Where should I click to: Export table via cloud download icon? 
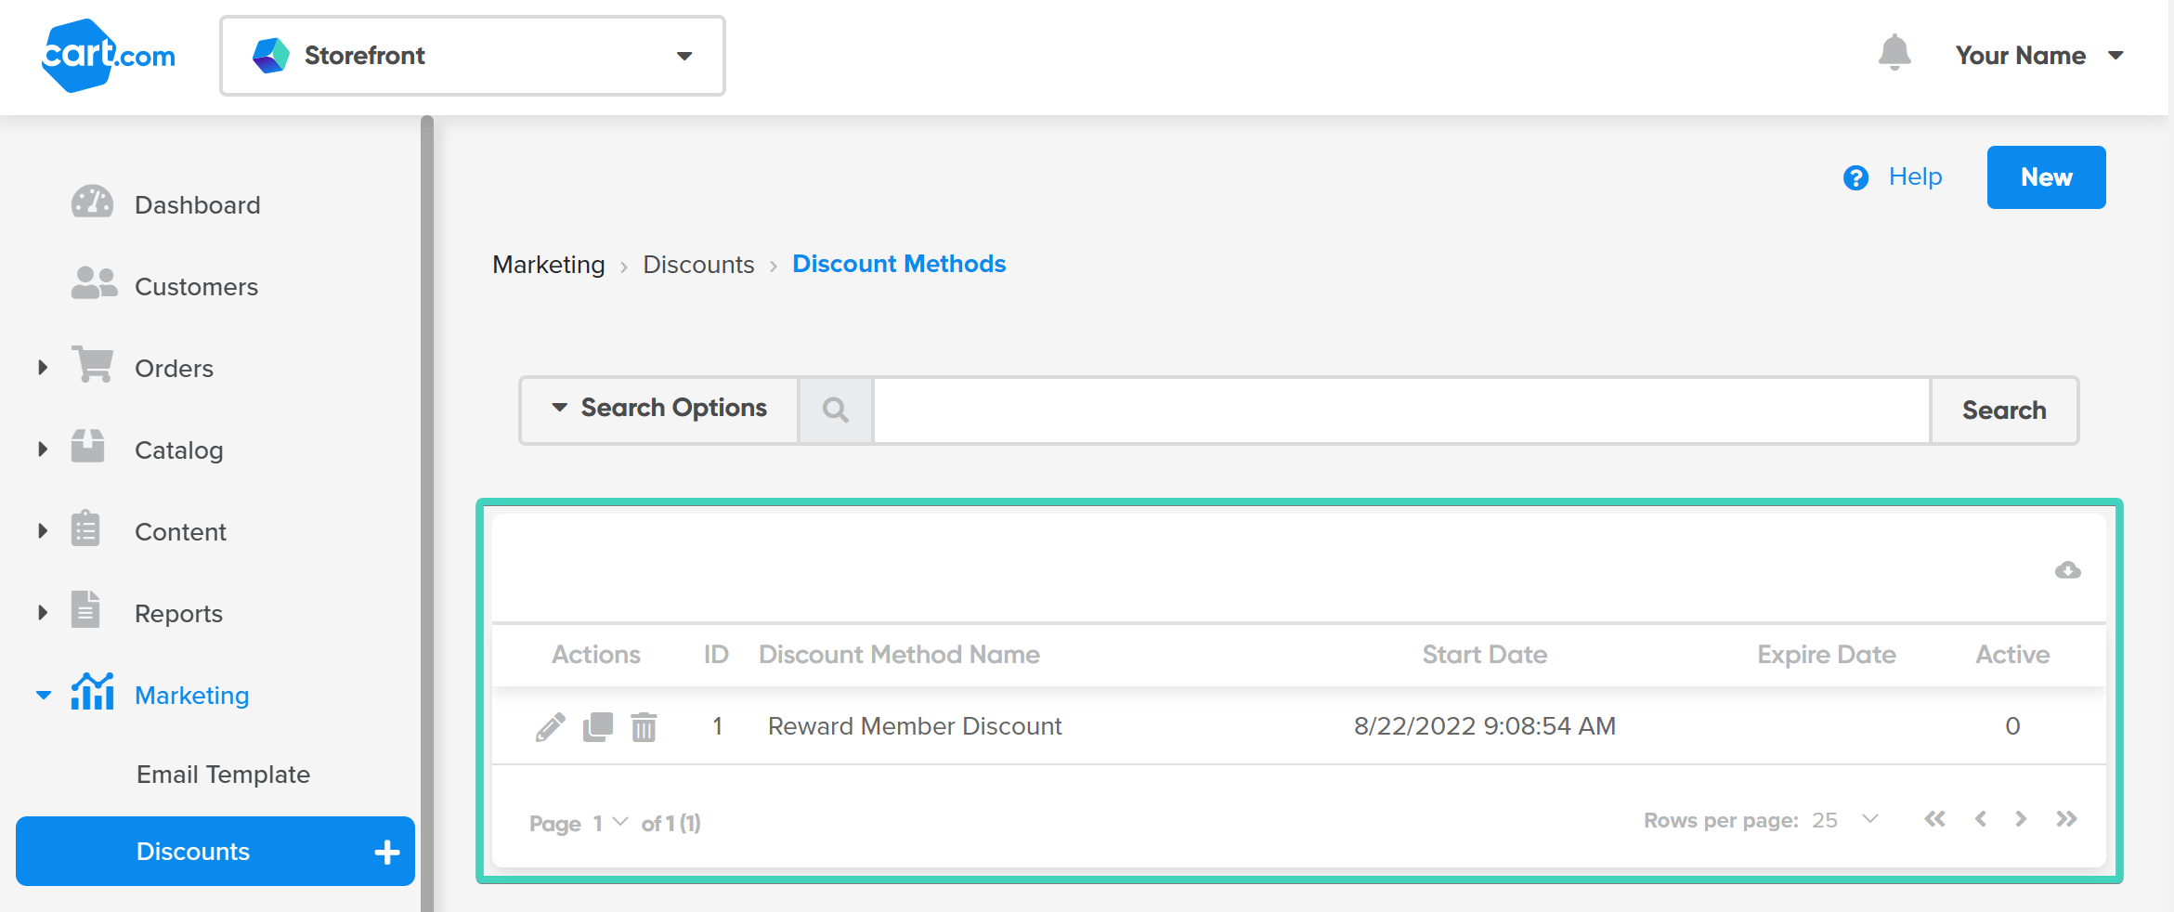[2067, 570]
